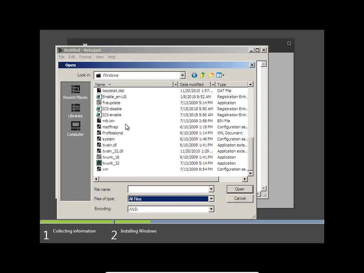Open Date modified column filter dropdown arrow
The image size is (364, 273).
coord(213,85)
